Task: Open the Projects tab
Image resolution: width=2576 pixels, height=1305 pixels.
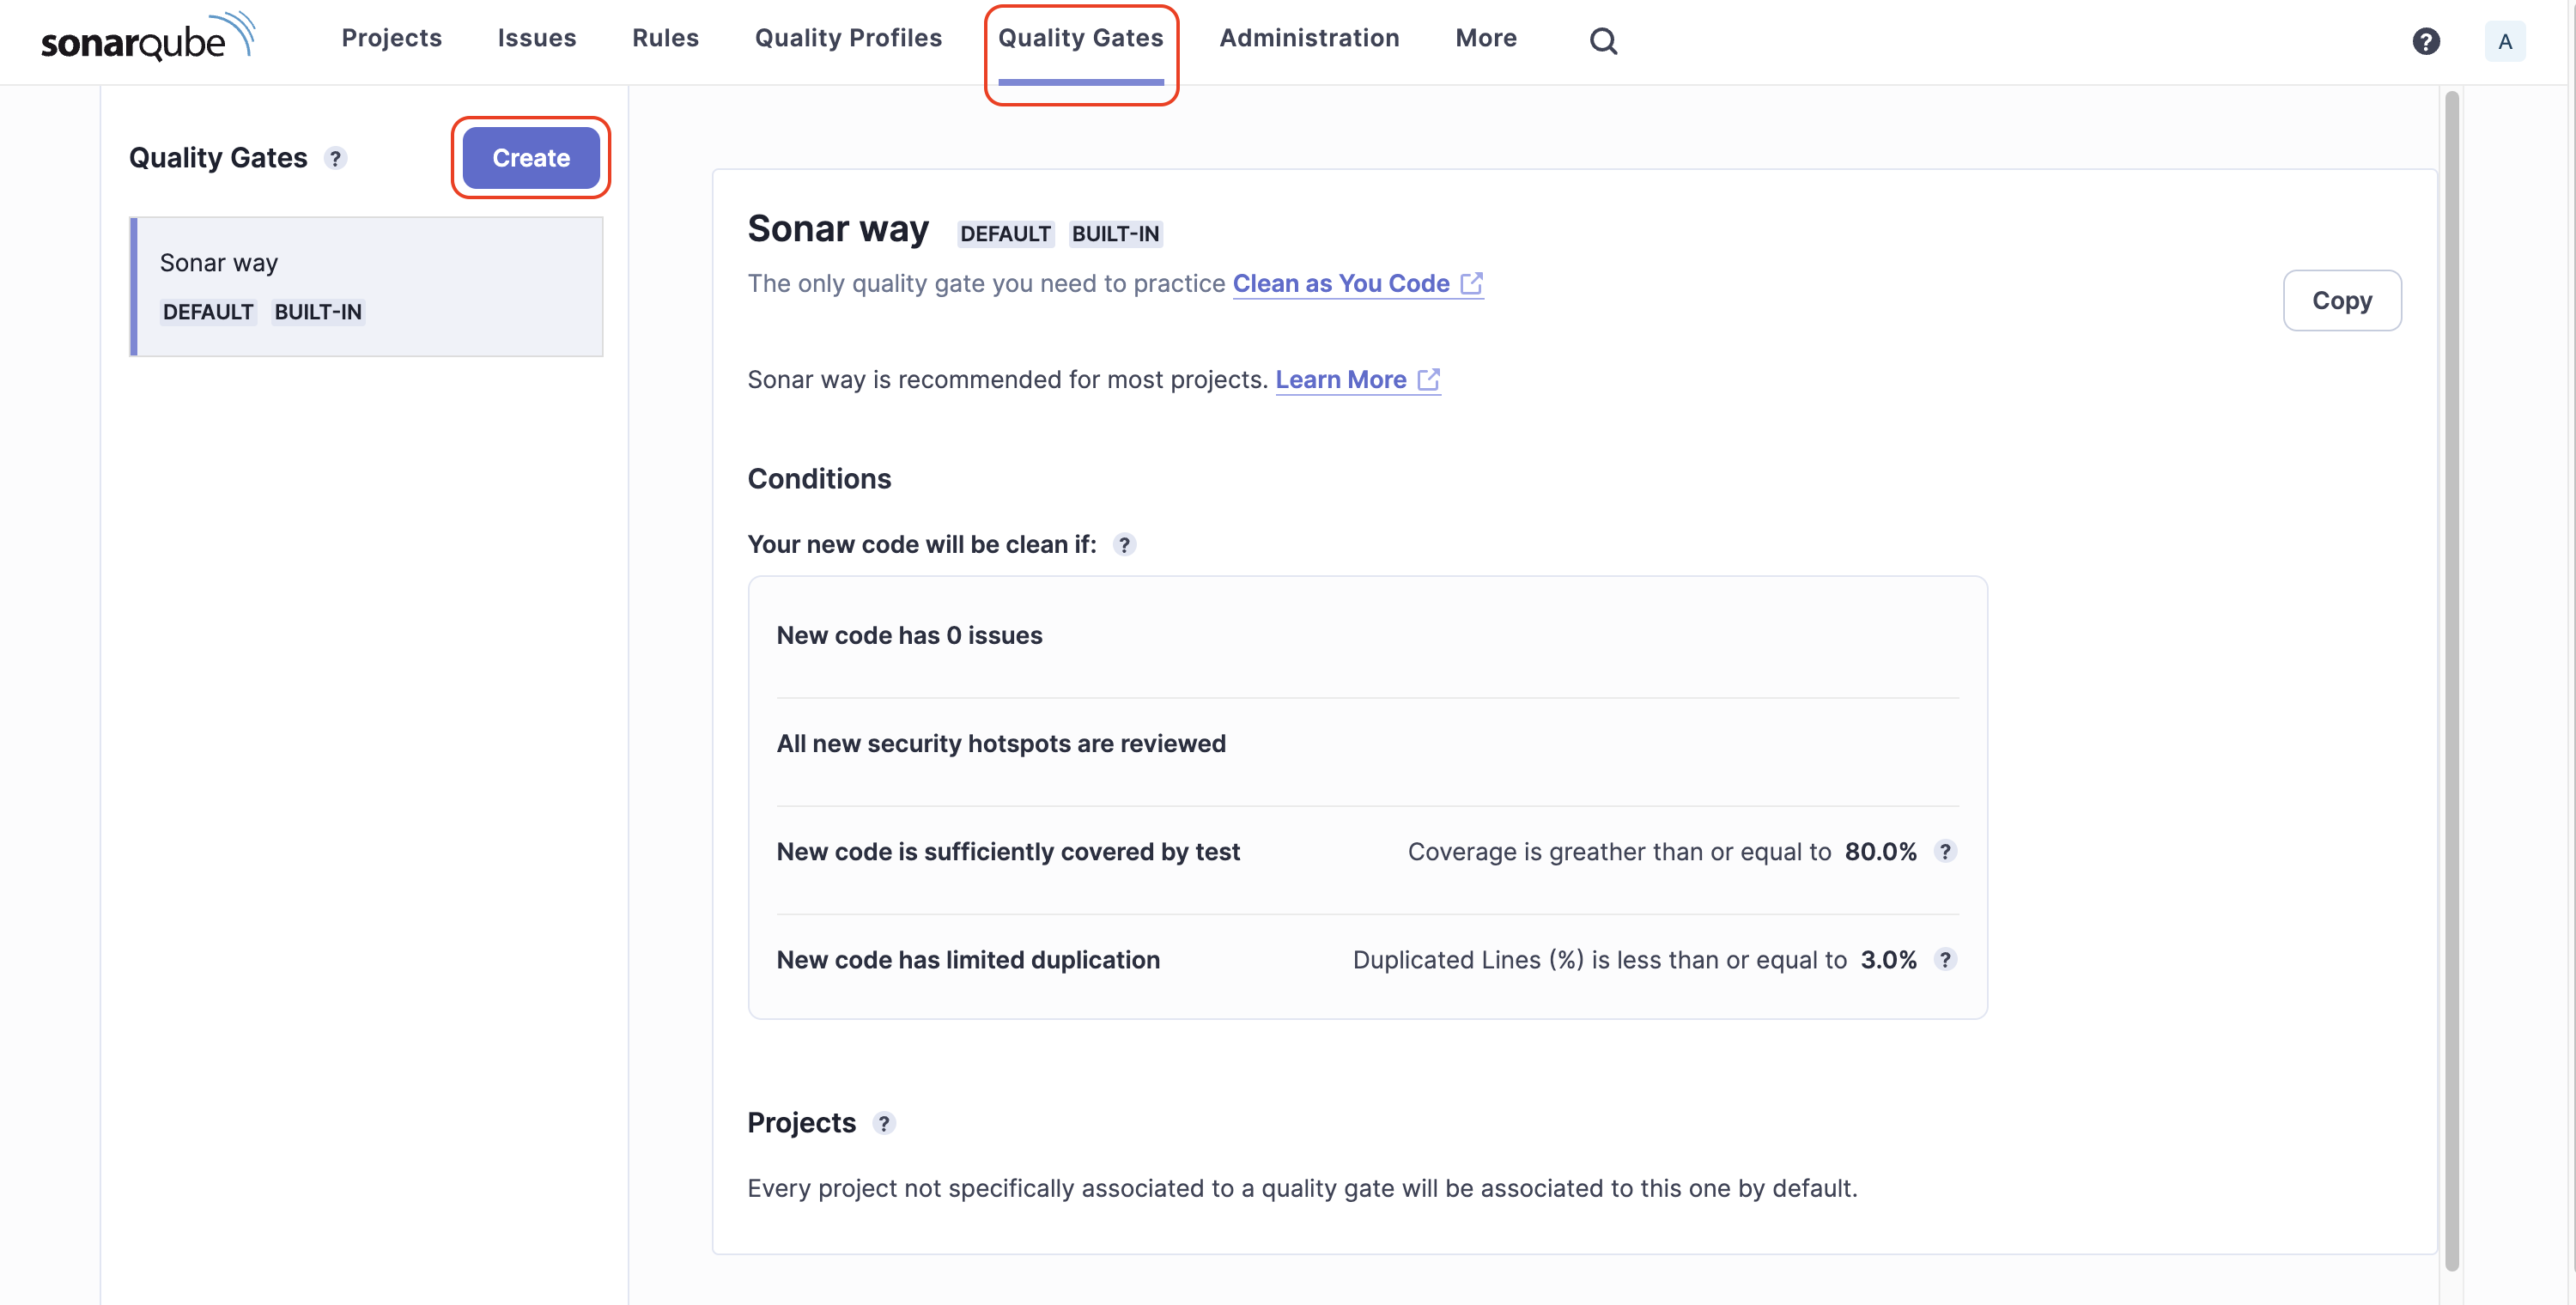Action: pyautogui.click(x=391, y=38)
